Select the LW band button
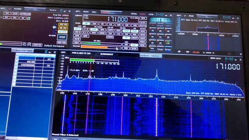Image resolution: width=249 pixels, height=140 pixels. [168, 43]
